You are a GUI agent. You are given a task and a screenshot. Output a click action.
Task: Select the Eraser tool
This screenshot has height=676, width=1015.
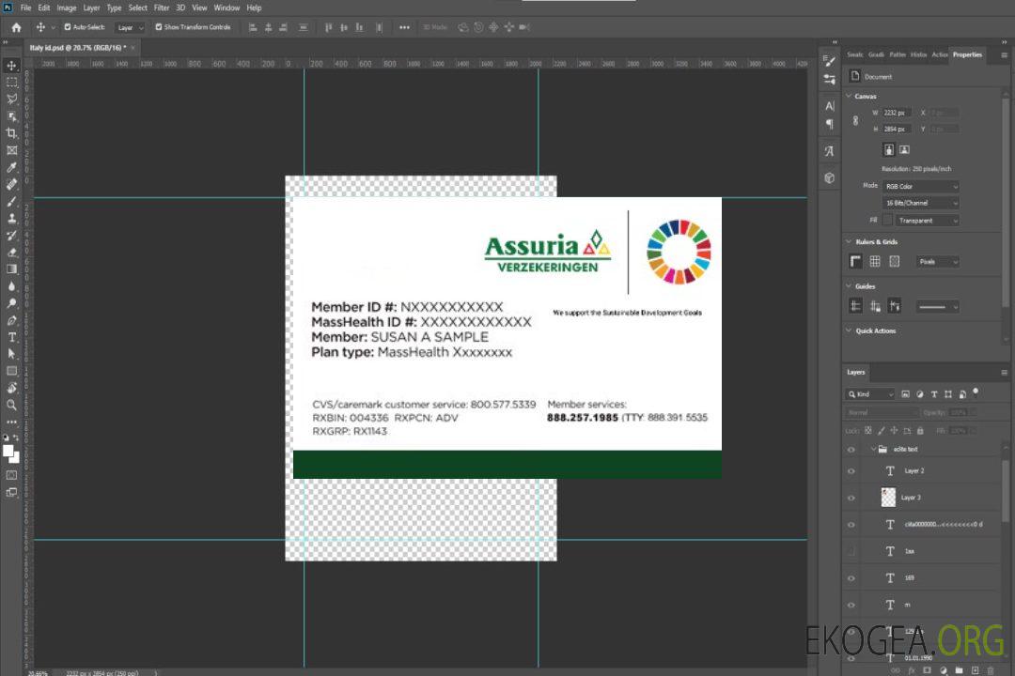(x=11, y=253)
